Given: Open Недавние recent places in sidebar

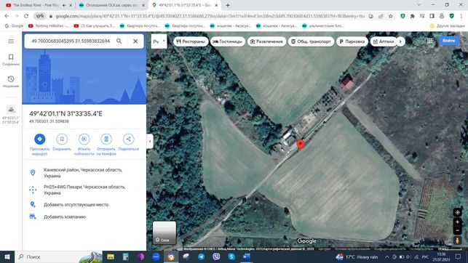Looking at the screenshot, I should (11, 81).
